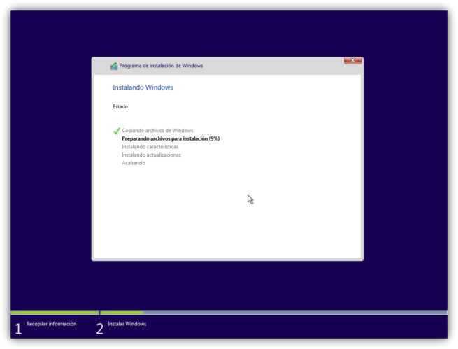Select "Copiando archivos de Windows" step
Image resolution: width=458 pixels, height=349 pixels.
[157, 131]
